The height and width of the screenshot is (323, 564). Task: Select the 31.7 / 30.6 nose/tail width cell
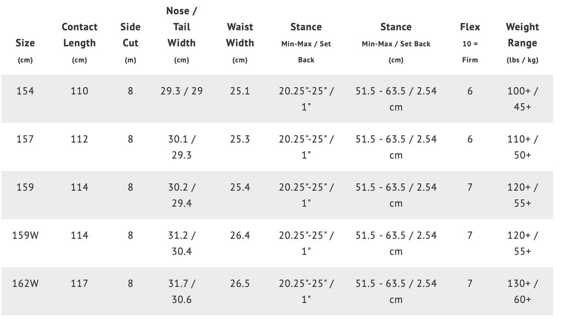(x=182, y=291)
